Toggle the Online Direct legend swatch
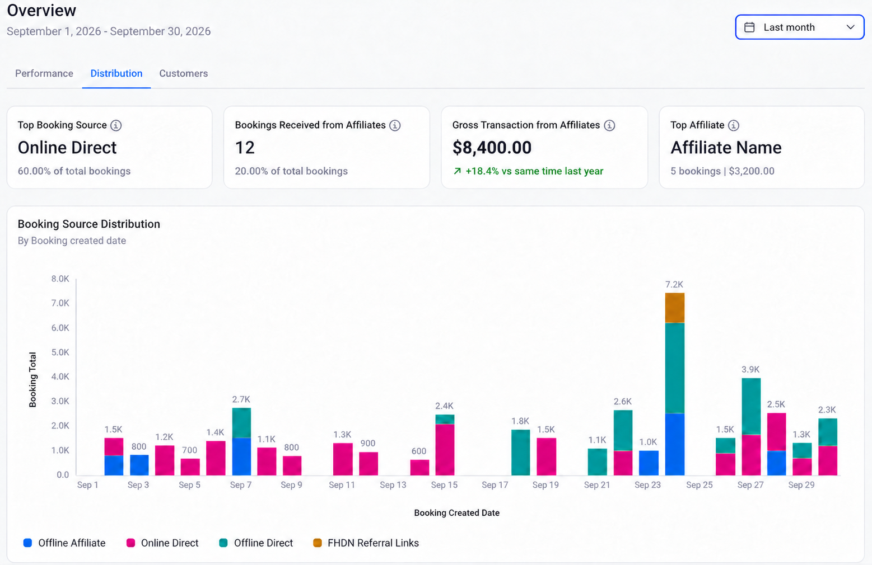872x565 pixels. (130, 543)
